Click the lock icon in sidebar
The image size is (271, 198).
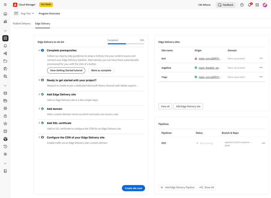coord(5,116)
